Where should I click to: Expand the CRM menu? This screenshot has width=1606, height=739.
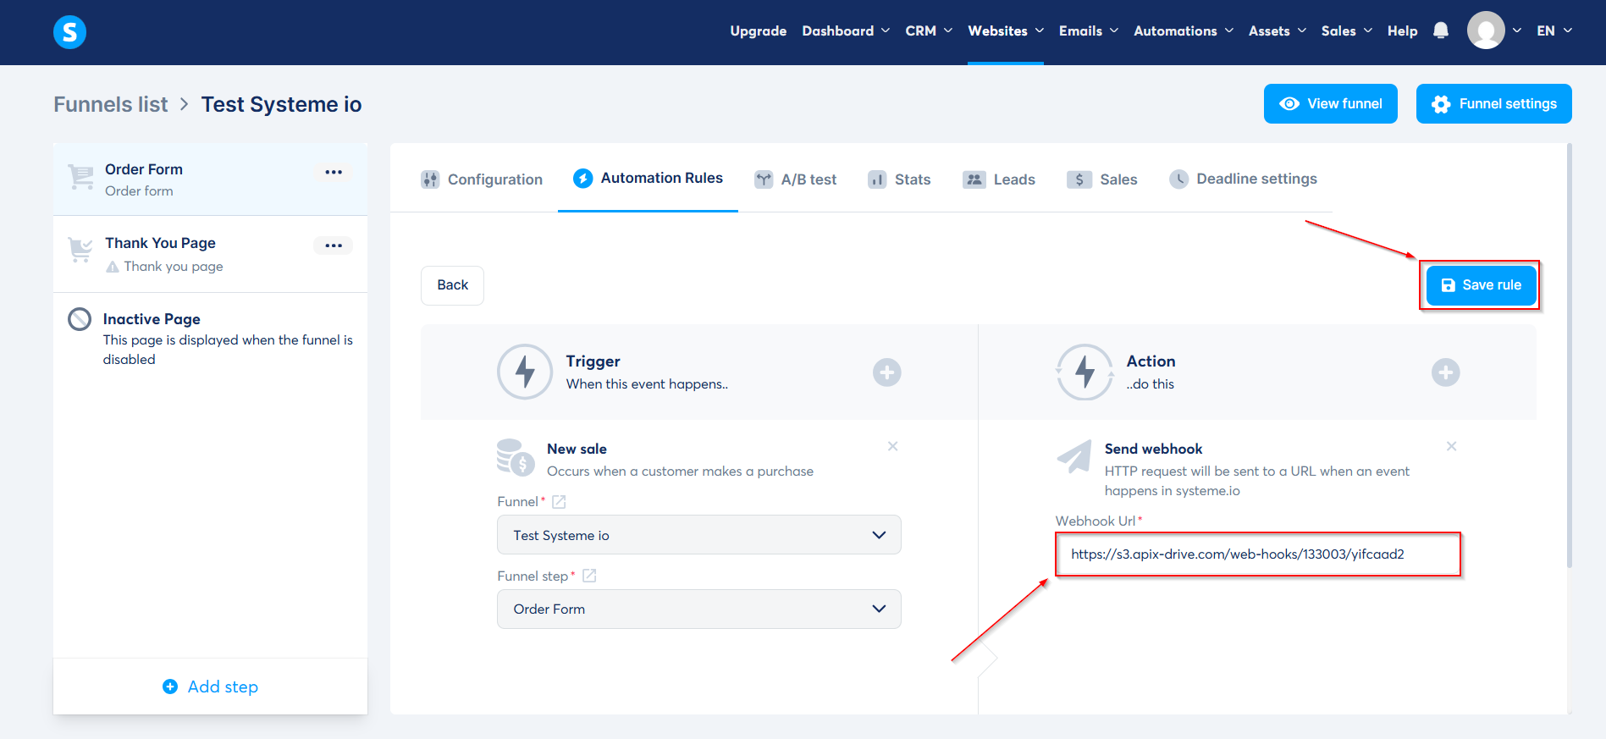[x=929, y=31]
